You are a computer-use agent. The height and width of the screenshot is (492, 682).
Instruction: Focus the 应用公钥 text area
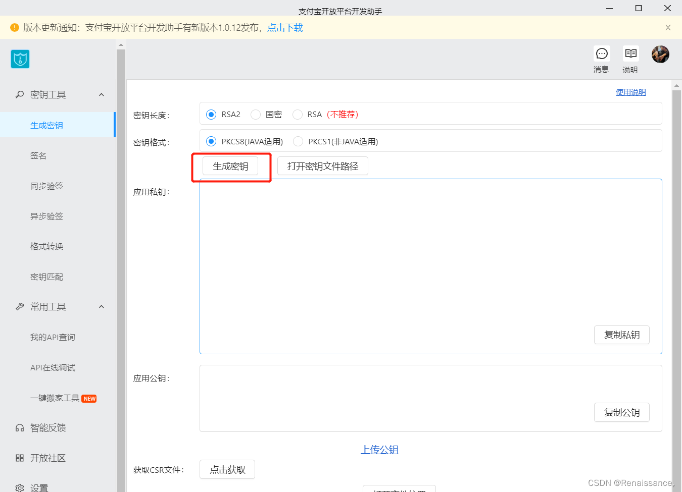(x=431, y=398)
